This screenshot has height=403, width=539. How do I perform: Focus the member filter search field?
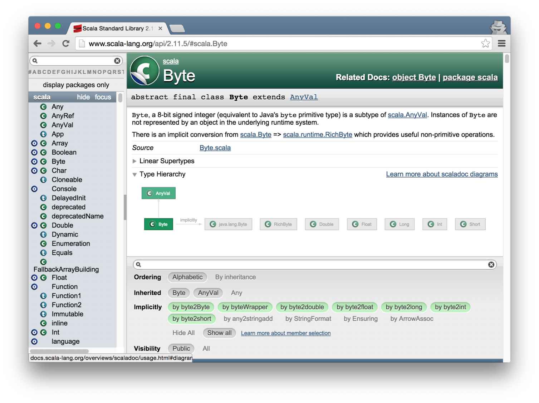point(315,264)
